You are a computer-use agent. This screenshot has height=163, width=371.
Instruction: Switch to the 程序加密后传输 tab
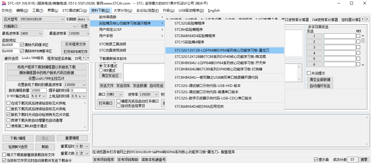[59, 58]
